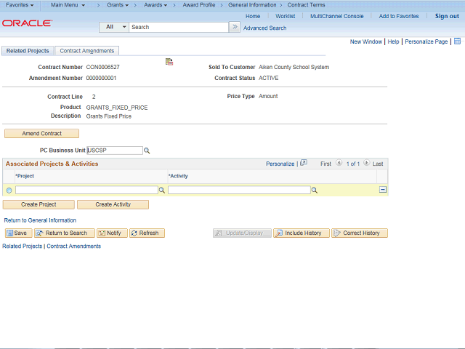
Task: Edit the PC Business Unit field
Action: (115, 151)
